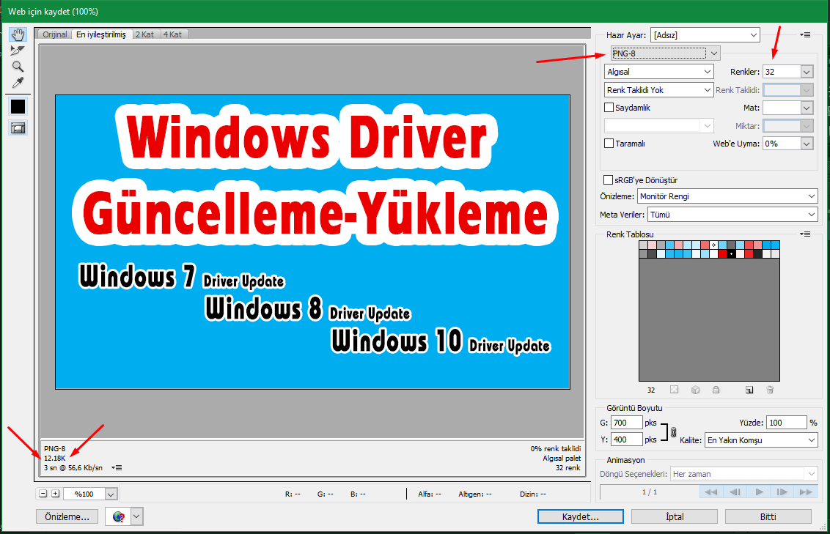Click the Bitti button

[768, 516]
